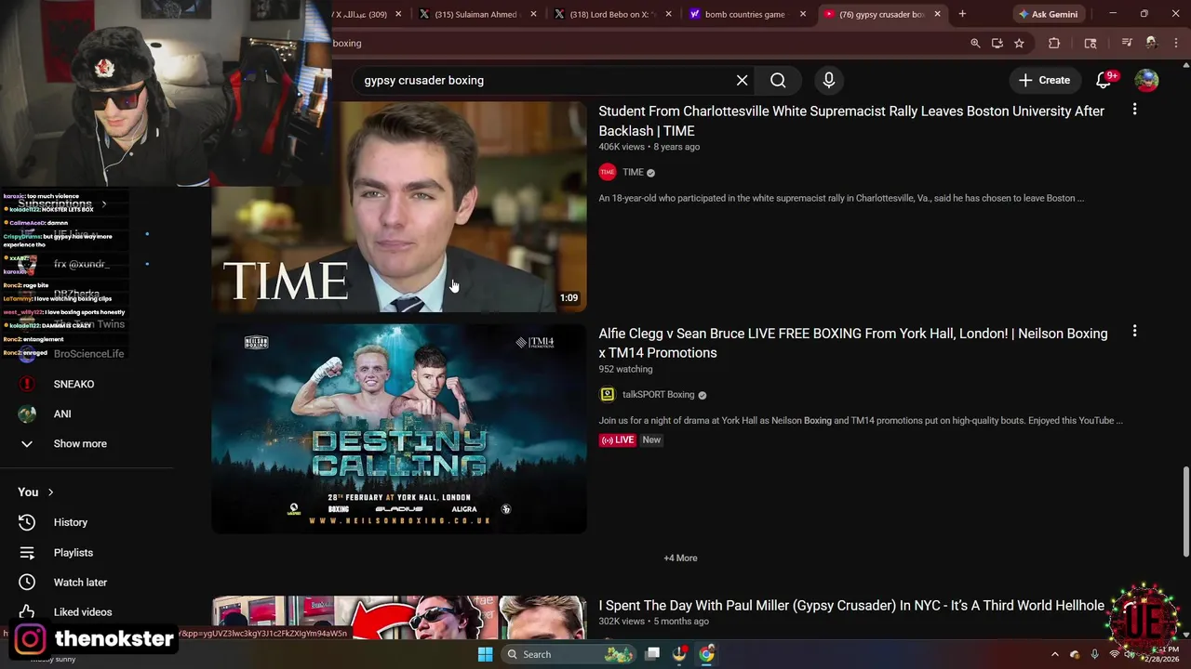Bookmark this page with the star icon
The width and height of the screenshot is (1191, 669).
pyautogui.click(x=1019, y=43)
